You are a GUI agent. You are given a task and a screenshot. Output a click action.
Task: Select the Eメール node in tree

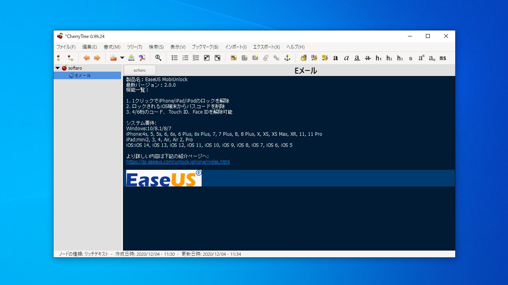tap(83, 76)
